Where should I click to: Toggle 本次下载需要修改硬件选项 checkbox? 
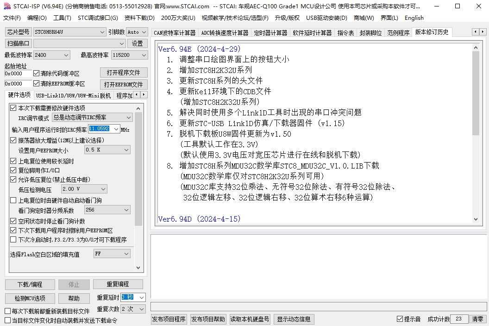pyautogui.click(x=13, y=108)
